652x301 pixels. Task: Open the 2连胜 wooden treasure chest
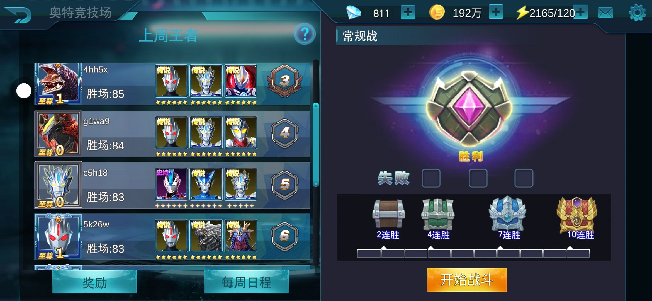[x=388, y=214]
